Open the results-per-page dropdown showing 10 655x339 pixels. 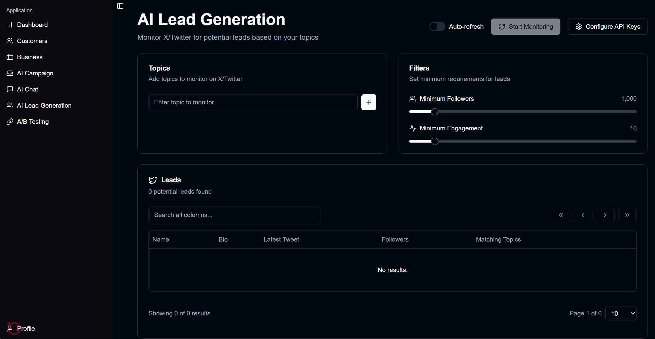tap(621, 313)
